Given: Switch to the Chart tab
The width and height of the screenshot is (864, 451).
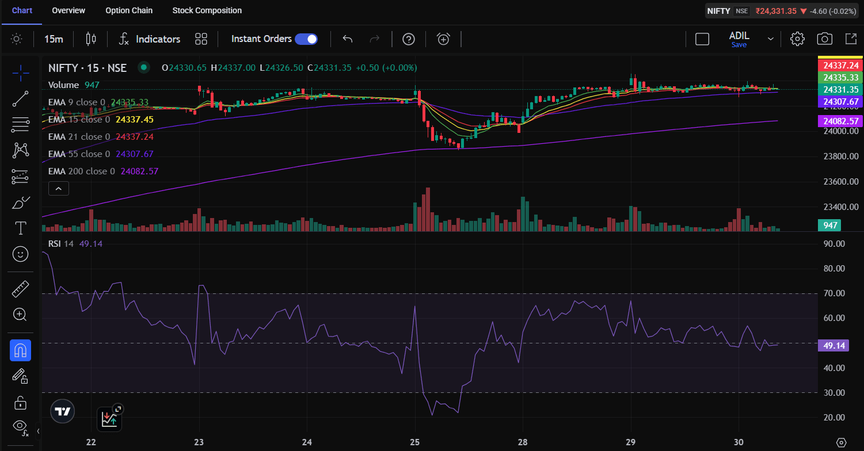Looking at the screenshot, I should (22, 10).
